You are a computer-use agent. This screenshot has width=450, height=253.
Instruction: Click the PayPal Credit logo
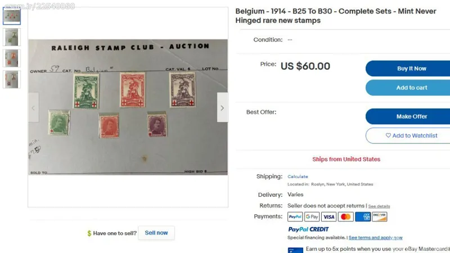308,229
